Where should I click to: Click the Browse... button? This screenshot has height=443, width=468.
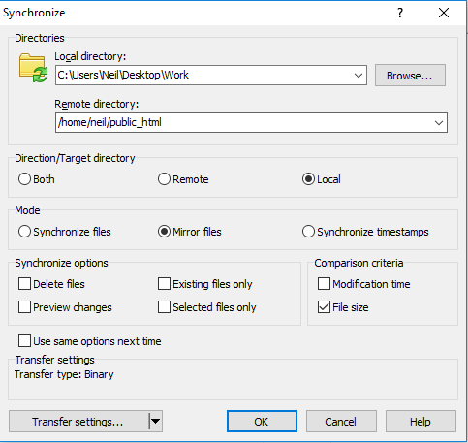[x=410, y=76]
